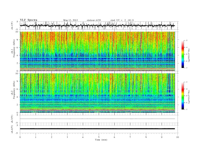Click the time axis tick label "1"
This screenshot has height=154, width=200.
[x=36, y=137]
